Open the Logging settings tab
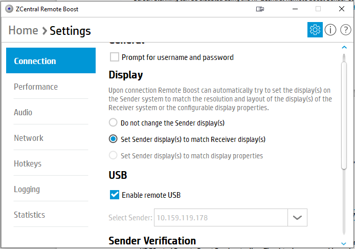The height and width of the screenshot is (249, 355). point(51,189)
